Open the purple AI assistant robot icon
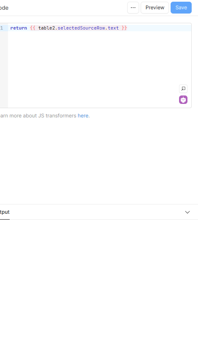 pos(183,100)
